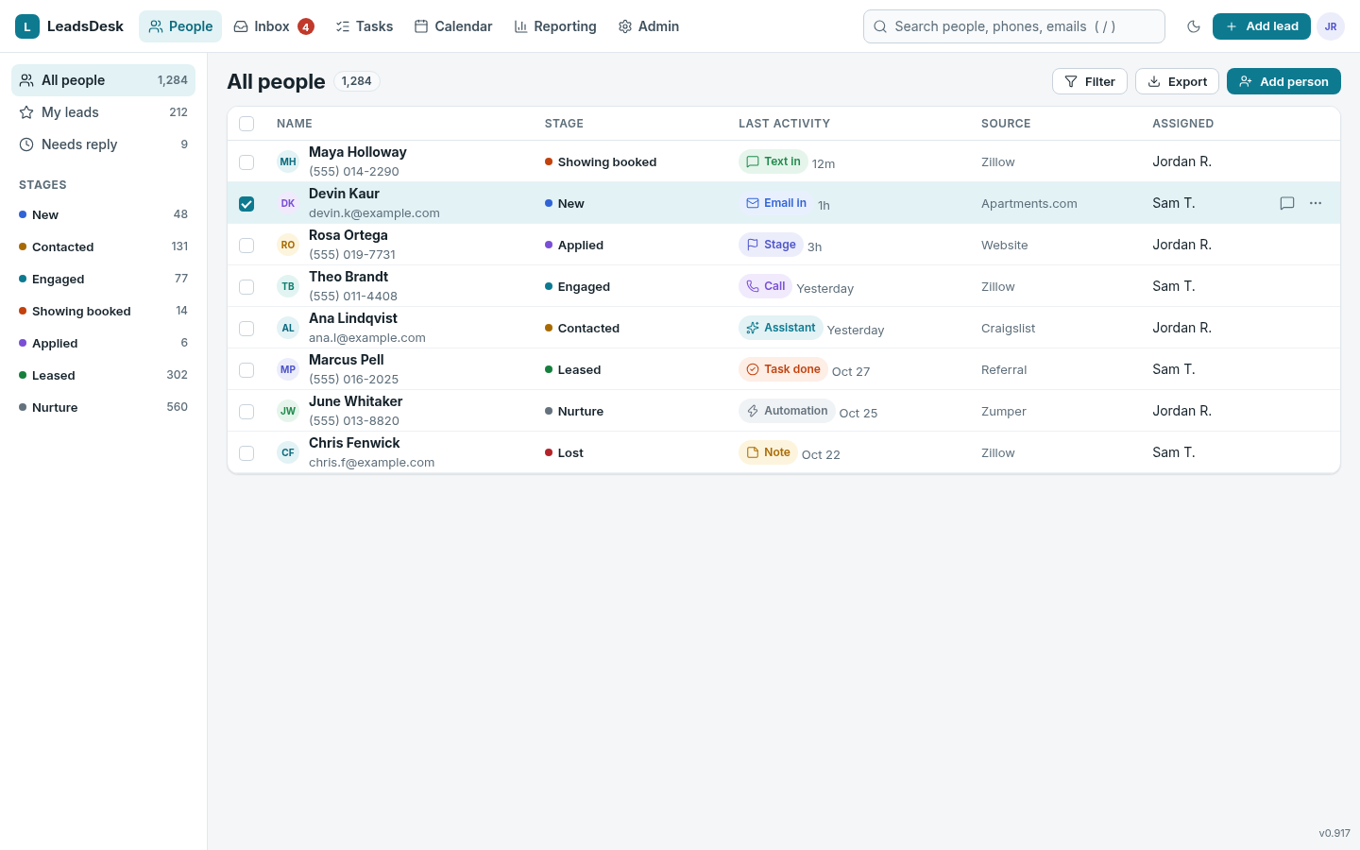Focus the search people input field

[x=1014, y=26]
